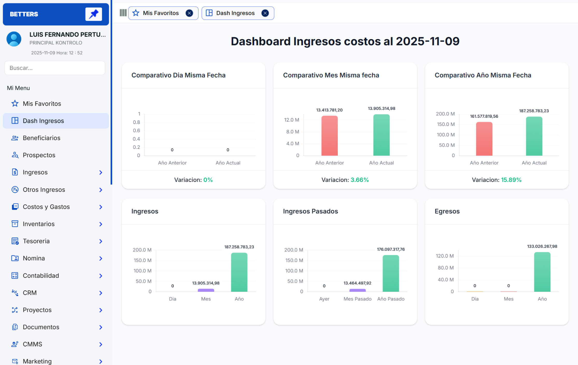
Task: Click the user avatar icon
Action: (14, 39)
